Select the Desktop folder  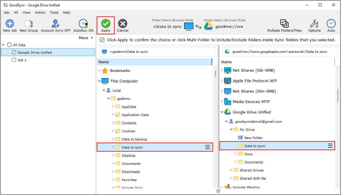128,156
